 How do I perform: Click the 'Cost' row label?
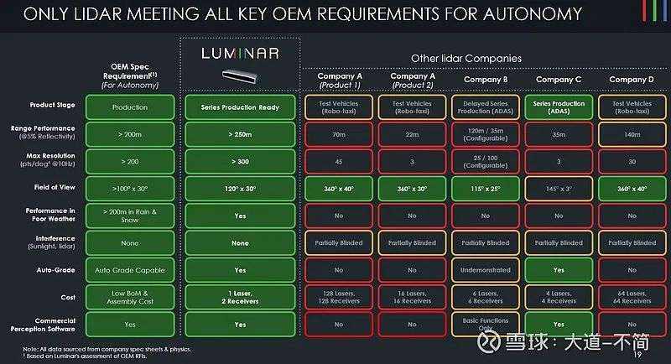(x=68, y=297)
